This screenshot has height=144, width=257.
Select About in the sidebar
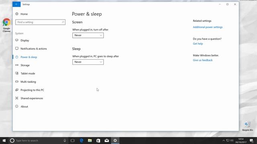click(x=24, y=106)
